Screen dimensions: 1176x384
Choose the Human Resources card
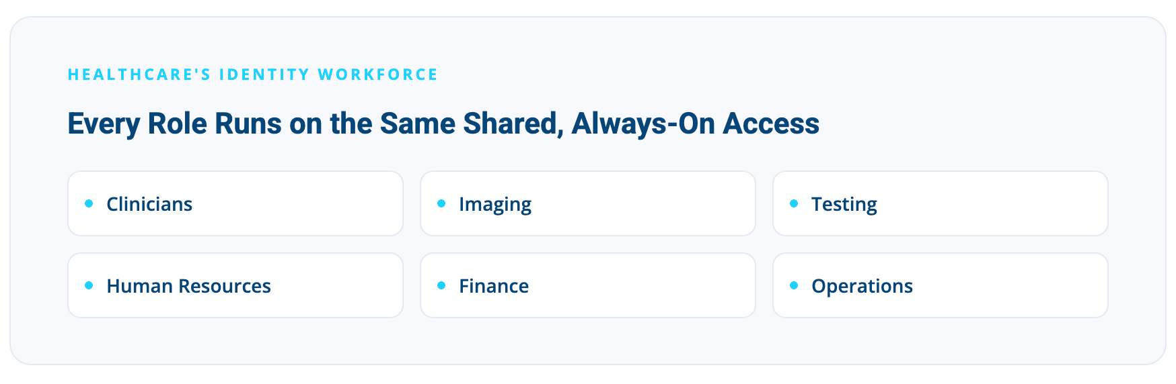coord(235,285)
